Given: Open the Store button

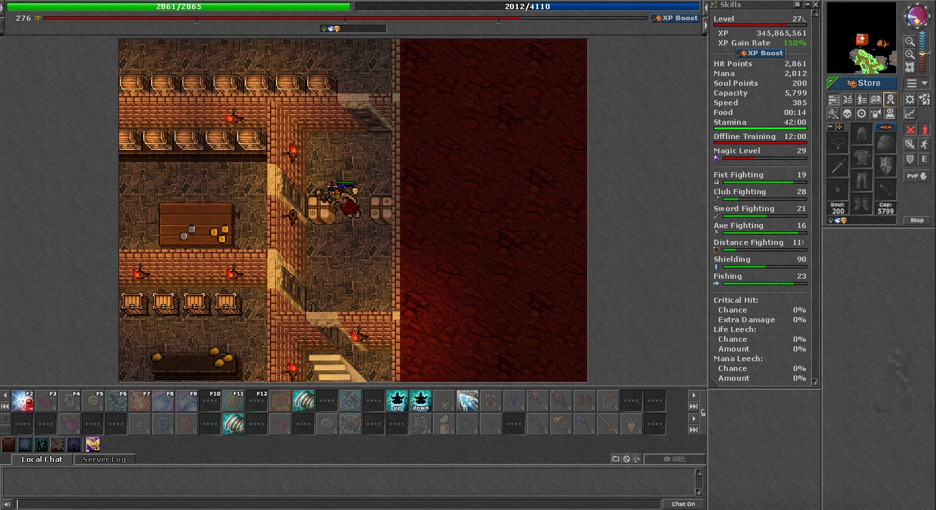Looking at the screenshot, I should tap(862, 83).
